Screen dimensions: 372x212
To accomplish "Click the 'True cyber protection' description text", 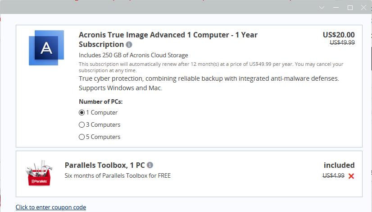I will point(209,83).
